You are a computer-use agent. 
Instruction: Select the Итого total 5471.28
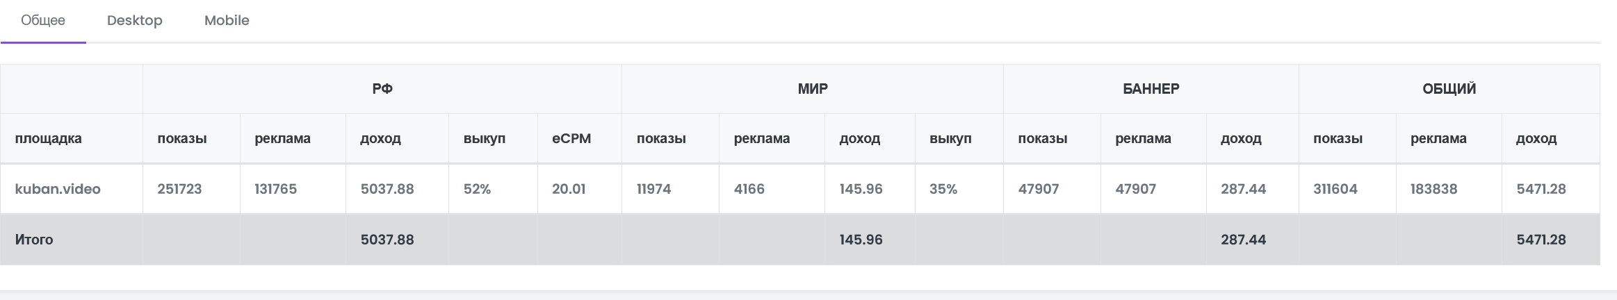[x=1541, y=240]
